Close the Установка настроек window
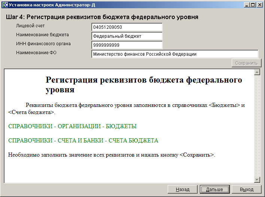This screenshot has width=265, height=197. click(x=259, y=5)
